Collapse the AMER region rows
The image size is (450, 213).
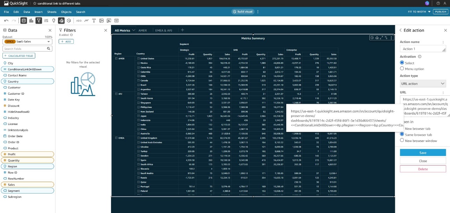tap(116, 58)
